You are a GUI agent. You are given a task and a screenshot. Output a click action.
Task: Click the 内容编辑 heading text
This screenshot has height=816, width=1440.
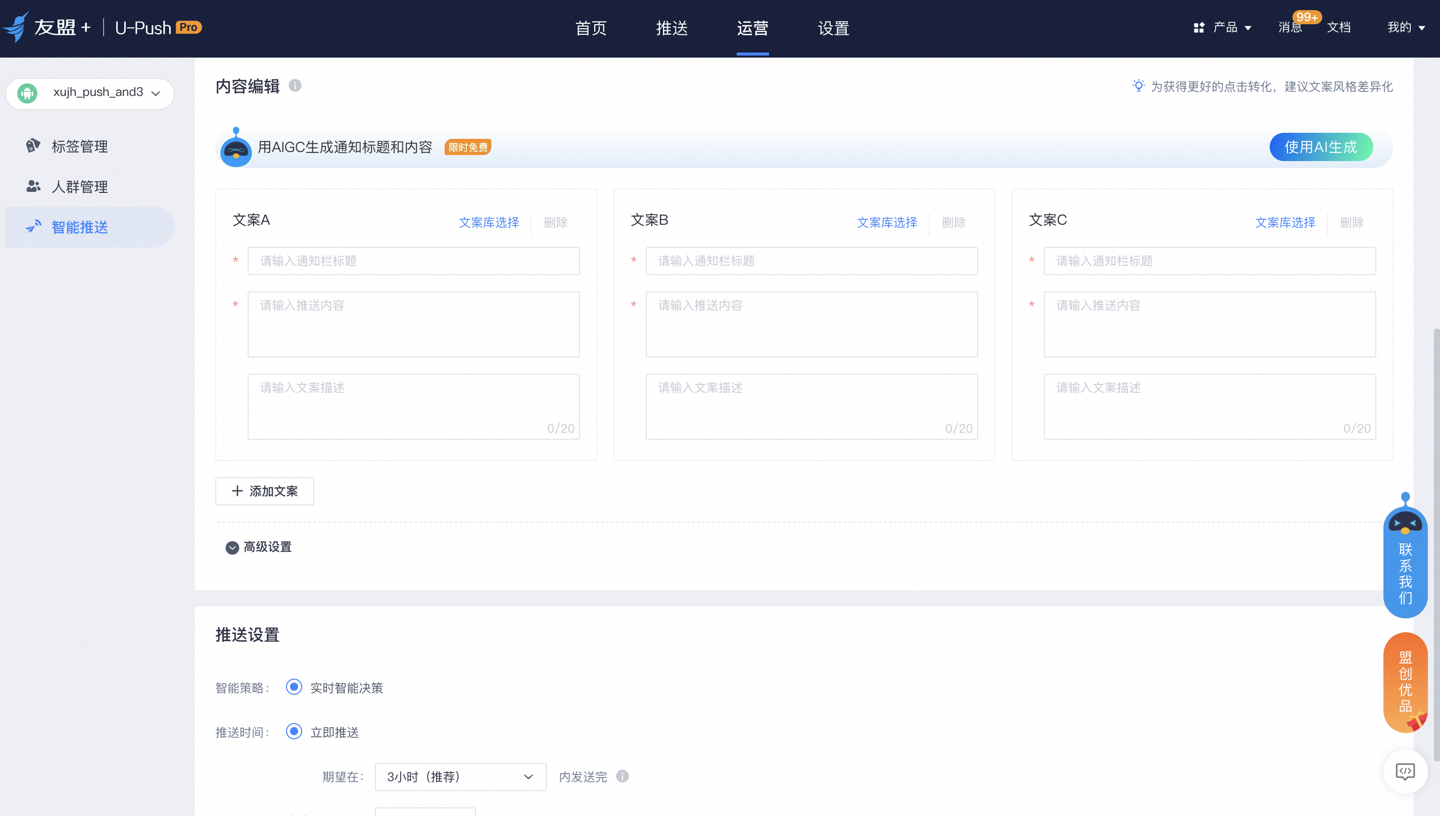tap(247, 86)
